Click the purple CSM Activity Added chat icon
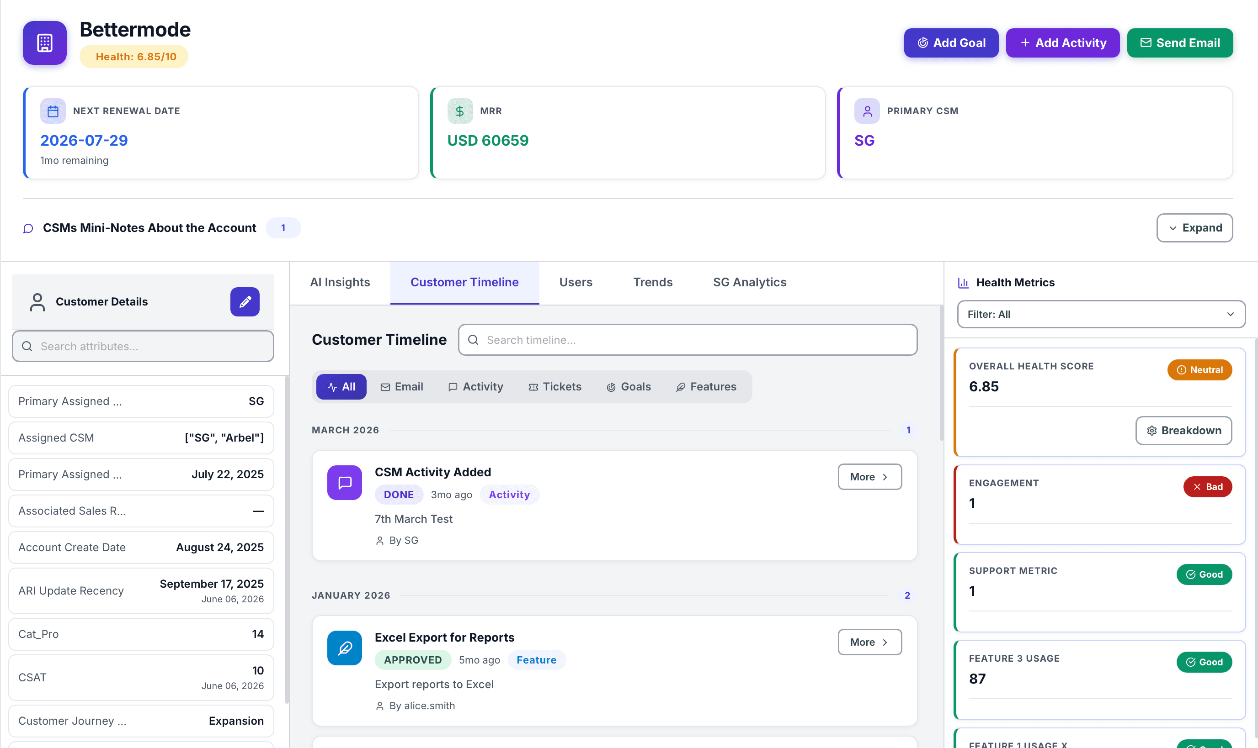The width and height of the screenshot is (1258, 748). tap(345, 482)
